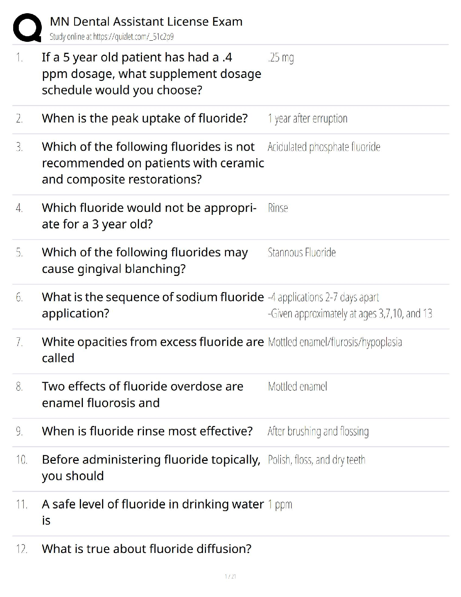Select the '.25 mg' answer text
461x597 pixels.
click(281, 57)
